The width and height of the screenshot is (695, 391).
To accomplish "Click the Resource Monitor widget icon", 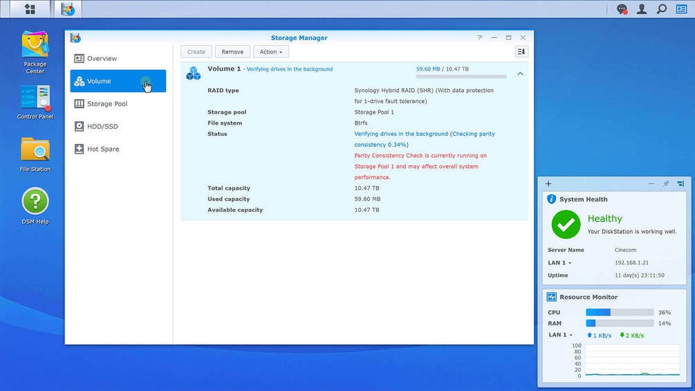I will point(551,297).
